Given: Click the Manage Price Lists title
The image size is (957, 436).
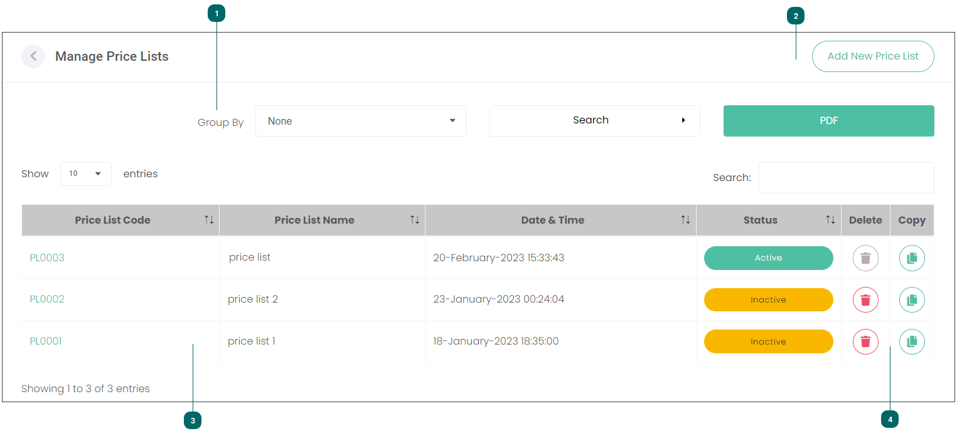Looking at the screenshot, I should 112,56.
